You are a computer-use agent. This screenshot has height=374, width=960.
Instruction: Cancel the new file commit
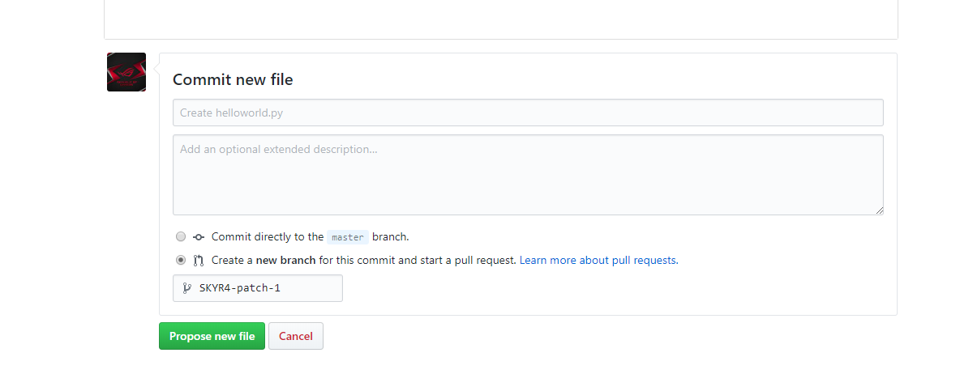pyautogui.click(x=296, y=336)
